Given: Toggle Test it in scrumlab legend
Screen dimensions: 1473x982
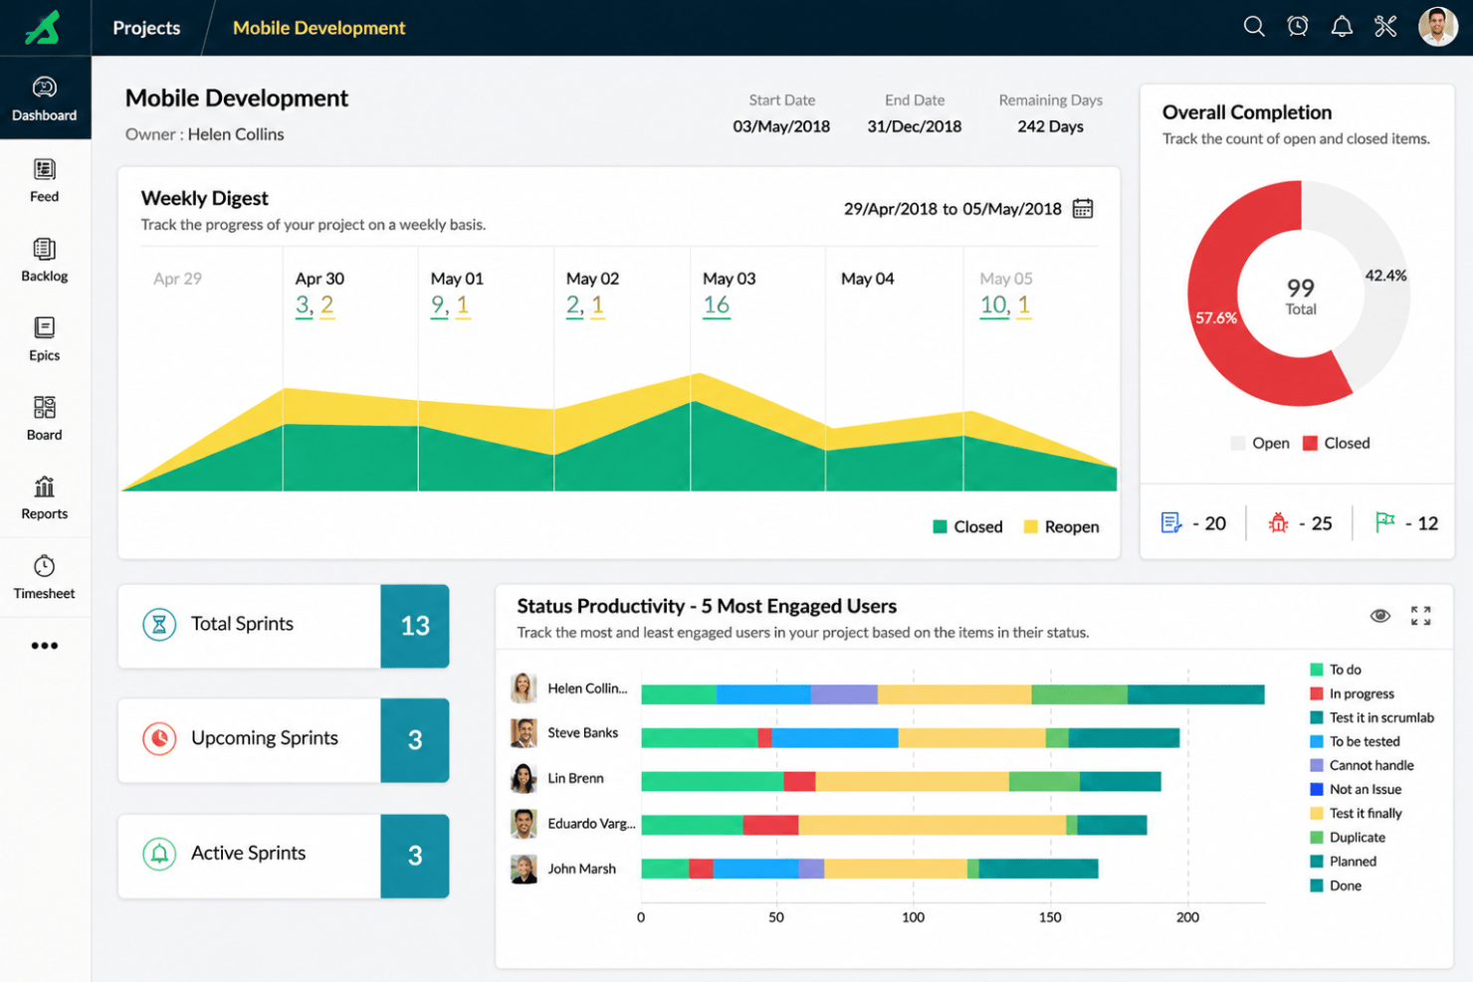Looking at the screenshot, I should tap(1371, 717).
